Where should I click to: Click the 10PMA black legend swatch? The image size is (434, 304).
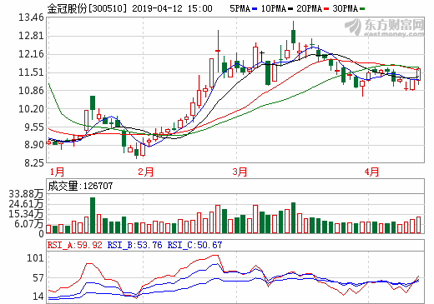tap(290, 9)
